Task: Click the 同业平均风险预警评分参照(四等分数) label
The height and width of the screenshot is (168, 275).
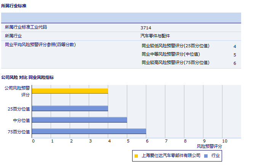Action: 40,45
